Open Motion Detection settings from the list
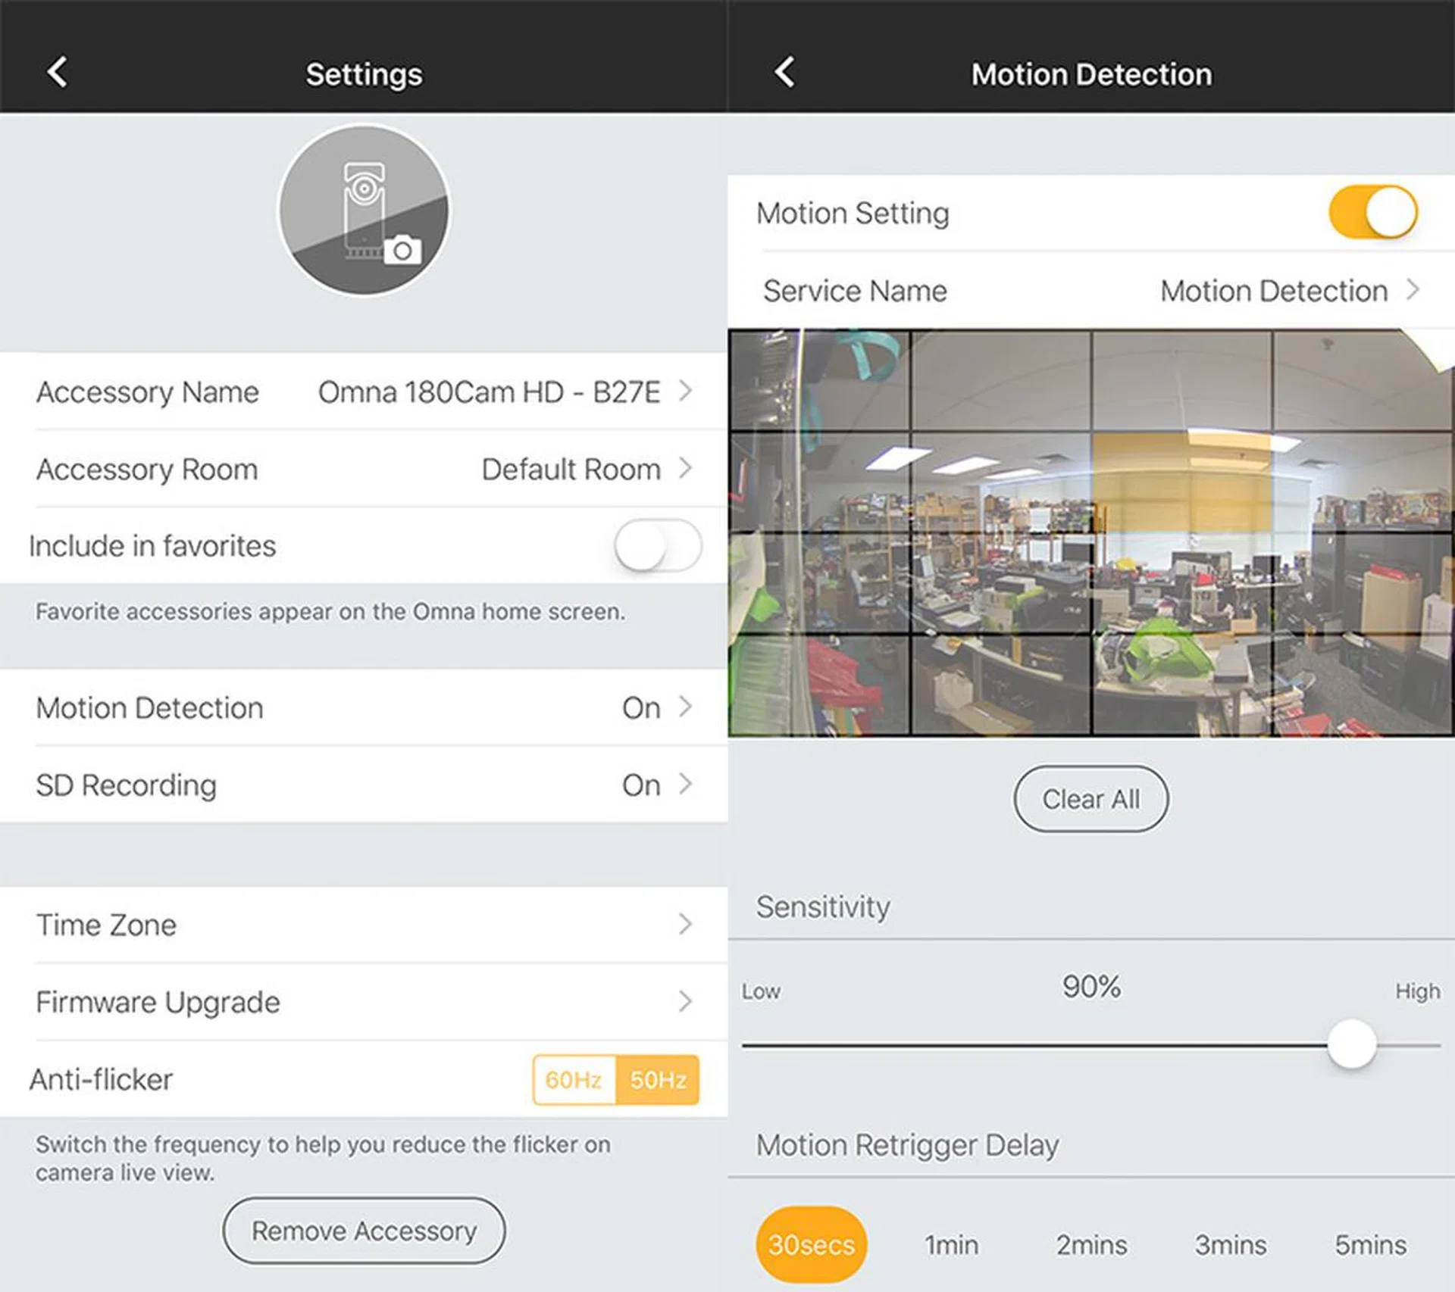Viewport: 1455px width, 1292px height. pos(364,707)
